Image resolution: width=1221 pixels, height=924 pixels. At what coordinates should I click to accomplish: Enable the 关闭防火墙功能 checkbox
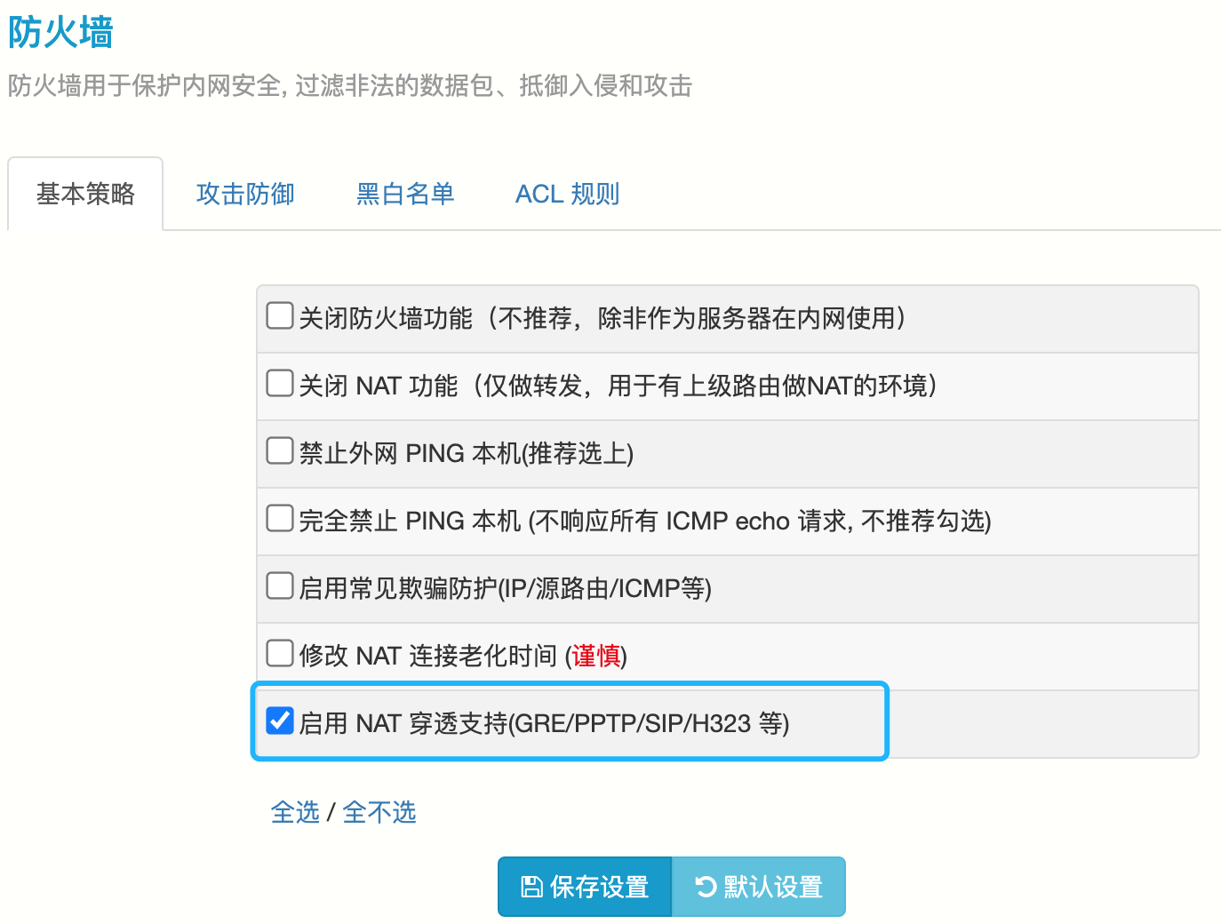[x=280, y=315]
